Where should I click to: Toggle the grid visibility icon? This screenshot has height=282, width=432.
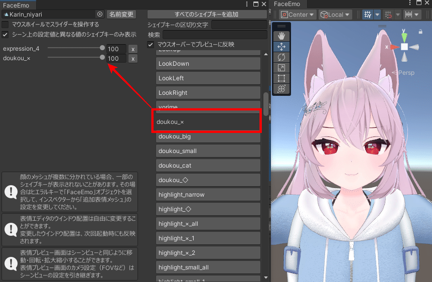(x=367, y=15)
